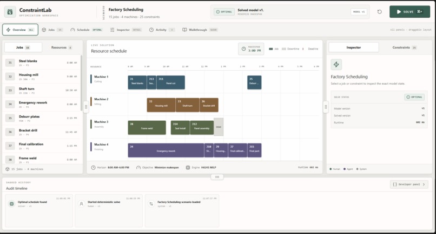
Task: Click the J7 Final calibration gantt block
Action: [x=237, y=150]
